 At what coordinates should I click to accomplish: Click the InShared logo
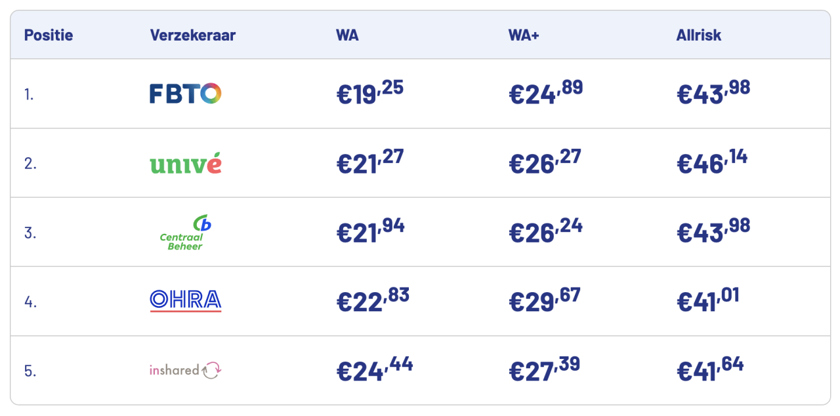point(185,370)
